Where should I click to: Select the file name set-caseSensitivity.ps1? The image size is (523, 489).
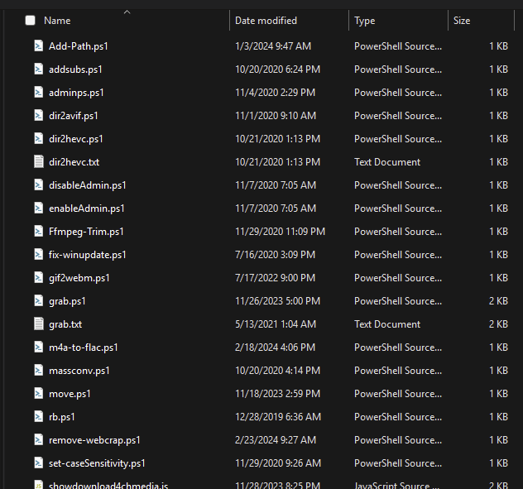(x=97, y=463)
